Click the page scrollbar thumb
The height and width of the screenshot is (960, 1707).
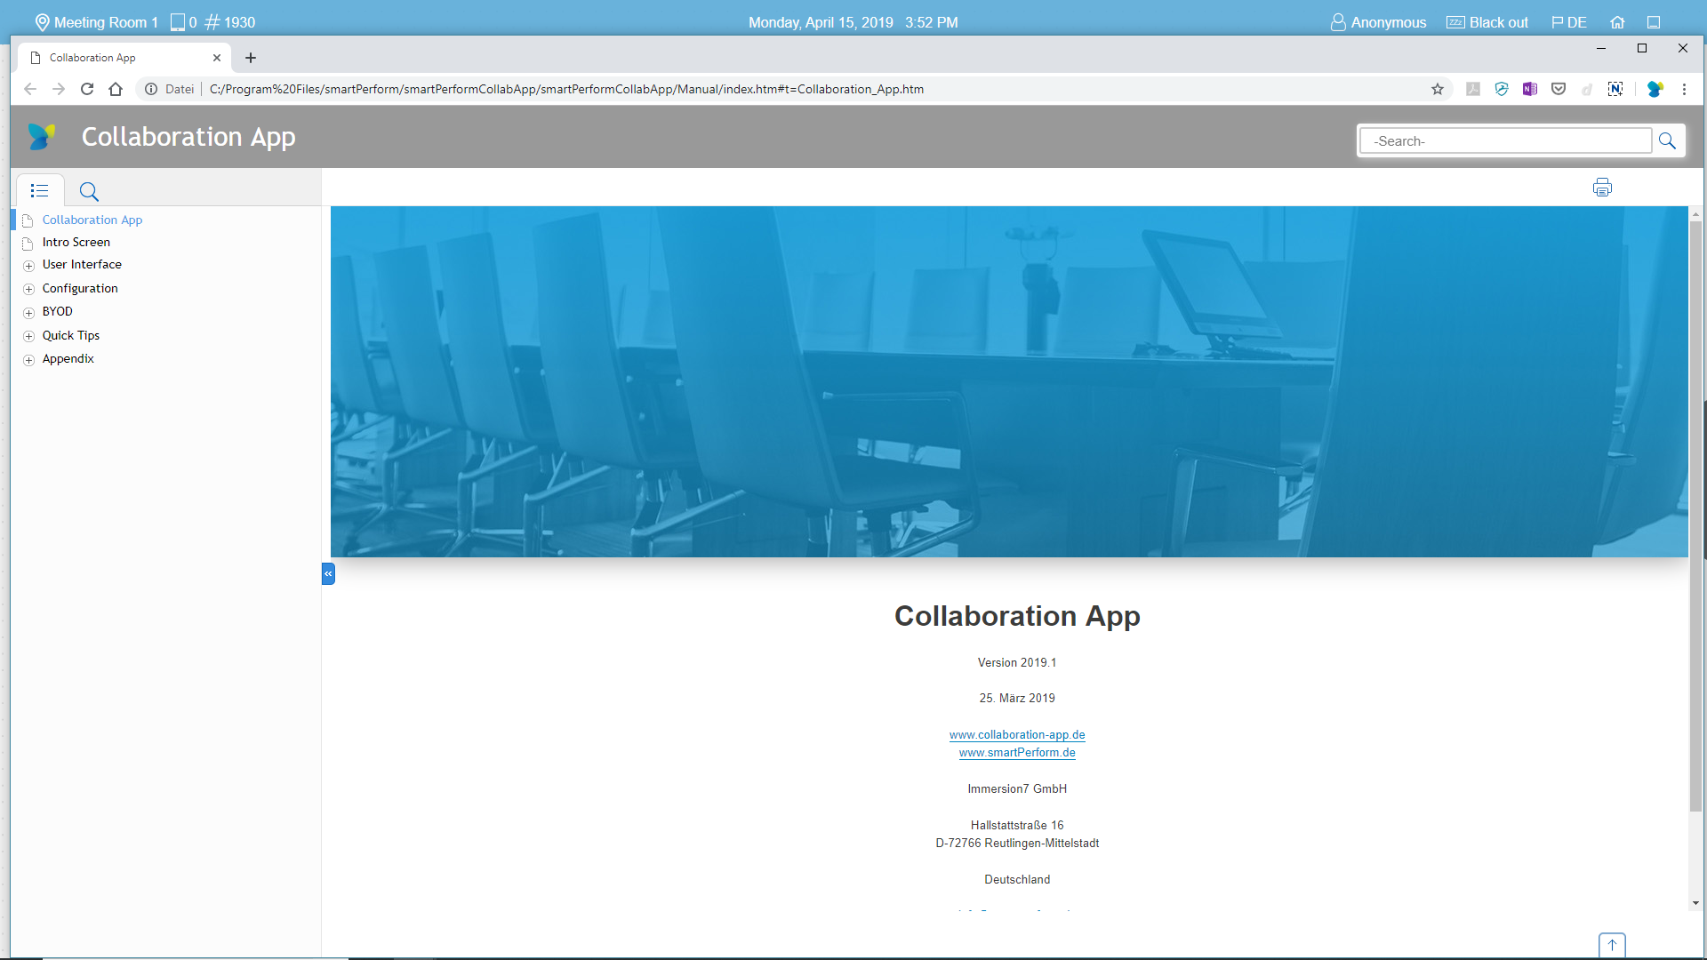(1695, 516)
